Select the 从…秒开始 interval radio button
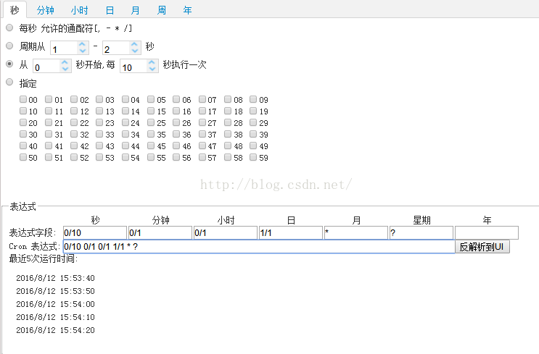The image size is (539, 354). (9, 64)
